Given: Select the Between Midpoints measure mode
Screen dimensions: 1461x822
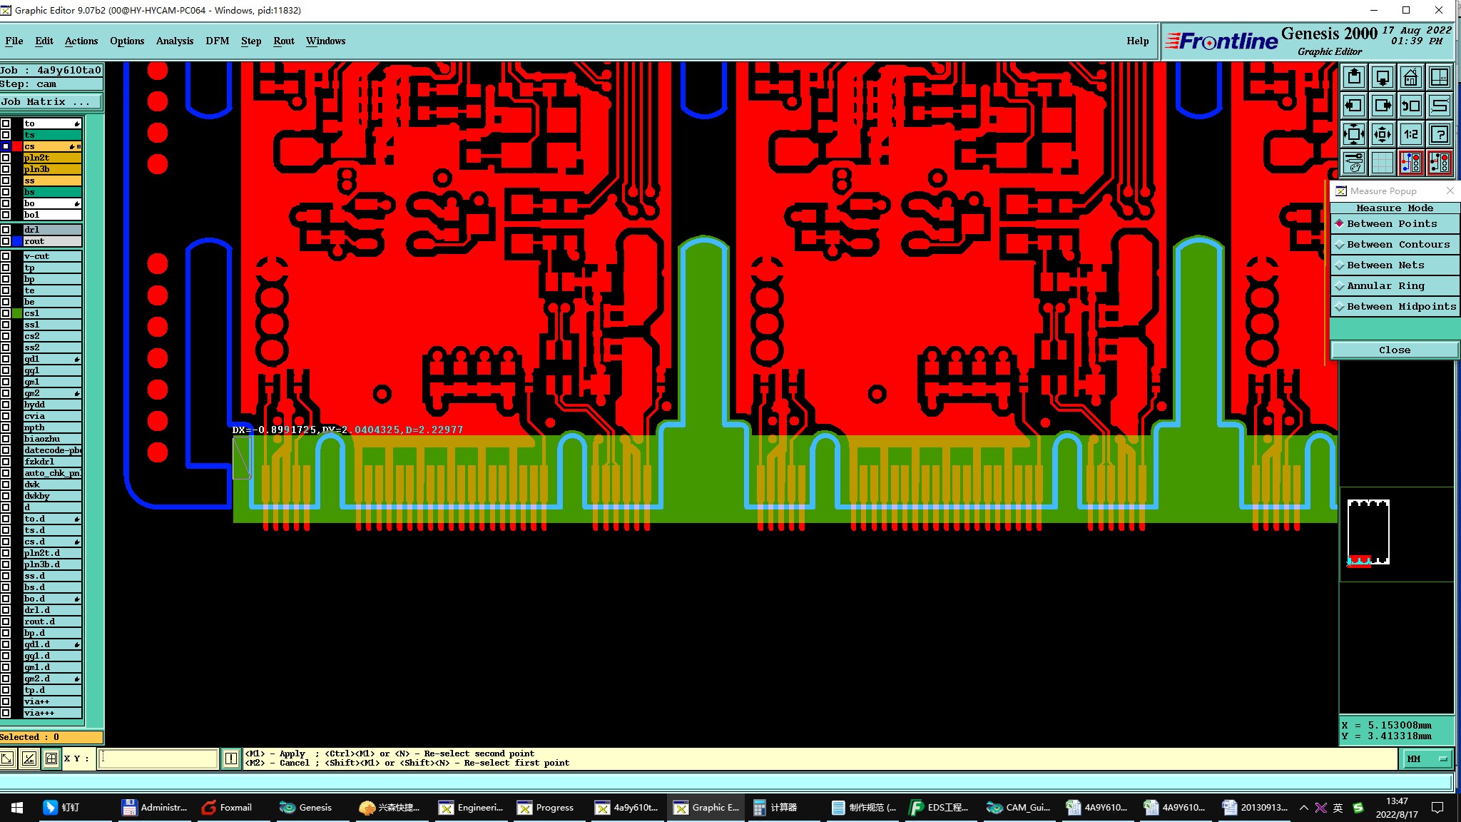Looking at the screenshot, I should [x=1395, y=307].
